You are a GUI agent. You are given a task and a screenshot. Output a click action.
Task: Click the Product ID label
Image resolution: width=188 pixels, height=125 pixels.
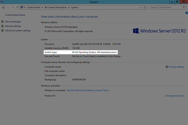tap(50, 96)
